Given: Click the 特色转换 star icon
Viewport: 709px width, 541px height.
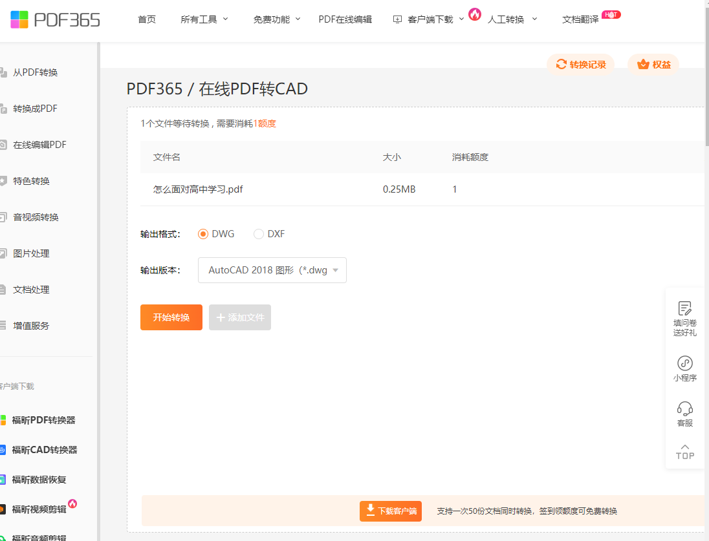Looking at the screenshot, I should (3, 181).
